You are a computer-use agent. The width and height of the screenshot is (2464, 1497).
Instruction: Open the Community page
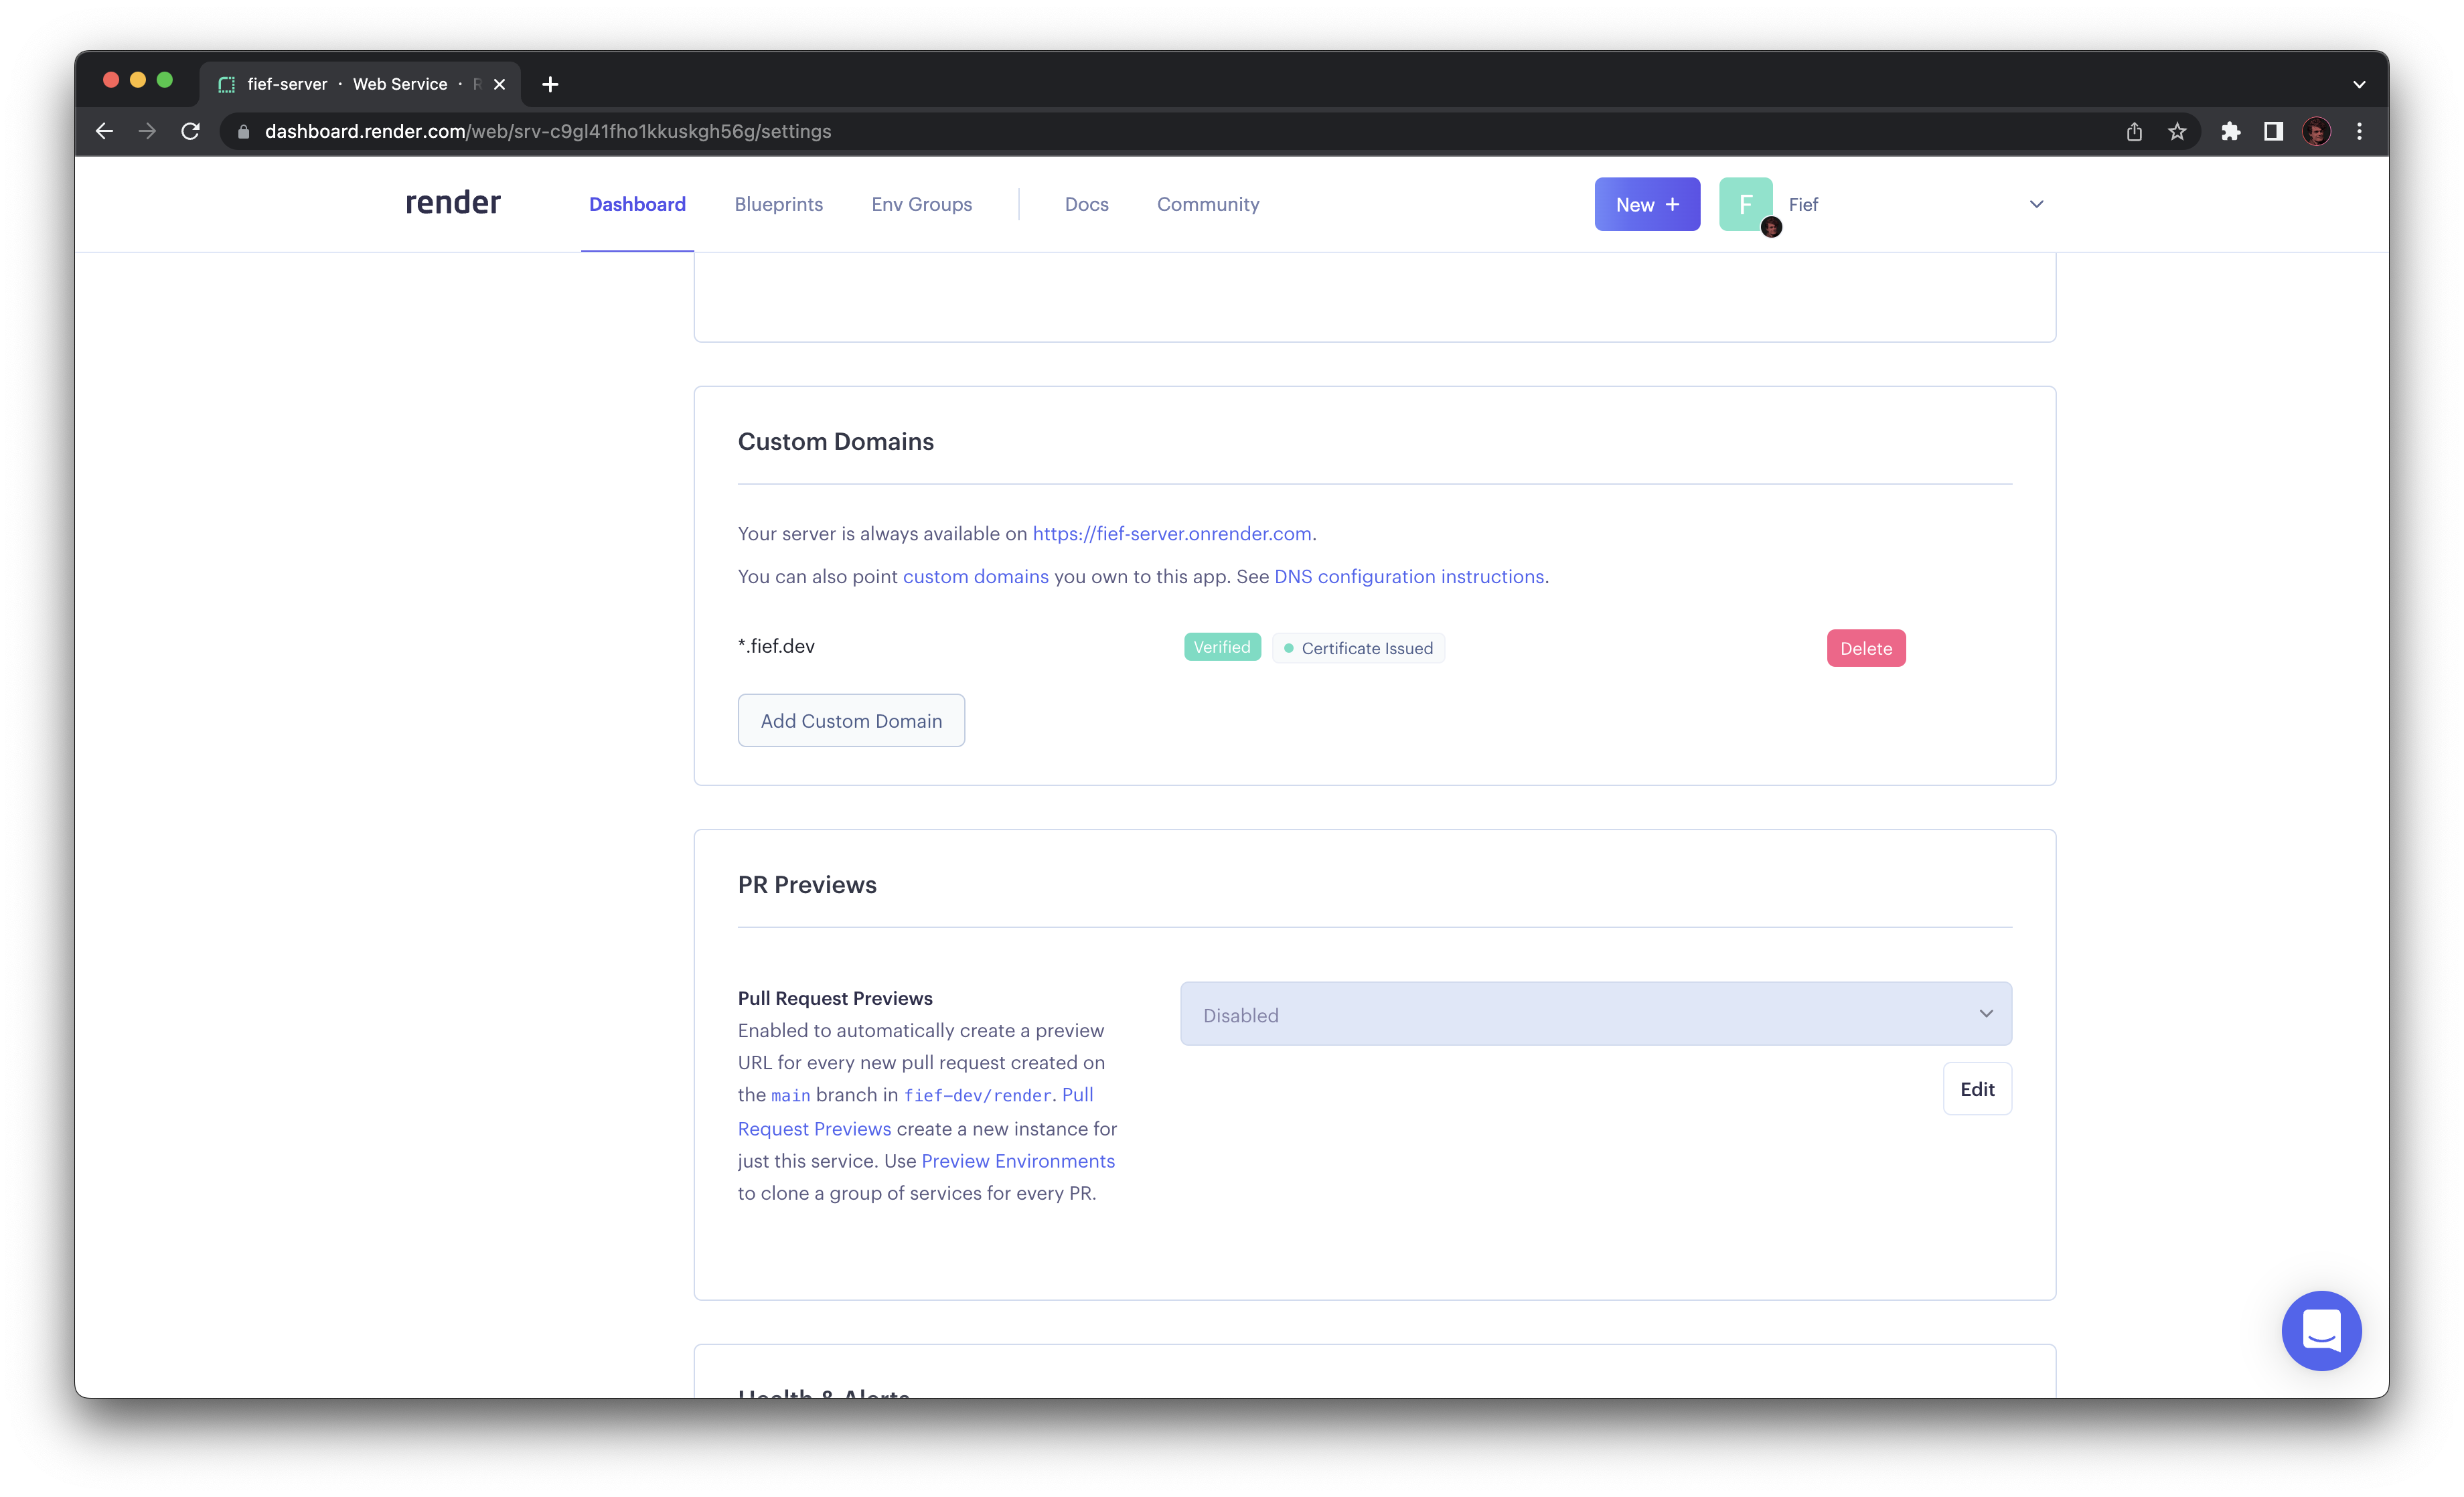[1207, 204]
